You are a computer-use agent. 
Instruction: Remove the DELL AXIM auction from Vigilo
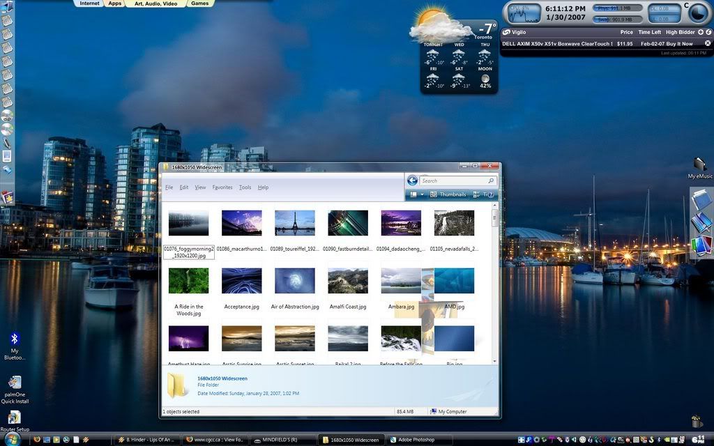708,43
